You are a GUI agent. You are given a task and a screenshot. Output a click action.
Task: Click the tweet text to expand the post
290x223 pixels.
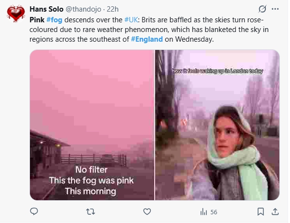193,29
